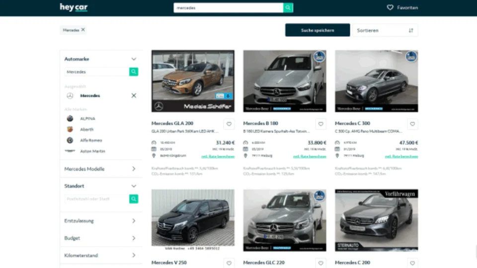The height and width of the screenshot is (268, 477).
Task: Open the Mercedes C 300 photo
Action: coord(376,81)
